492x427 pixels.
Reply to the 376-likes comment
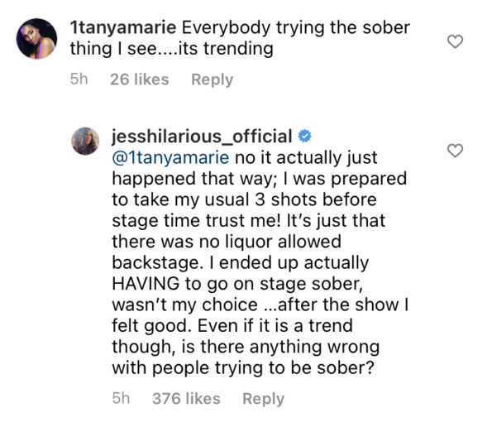pos(263,399)
